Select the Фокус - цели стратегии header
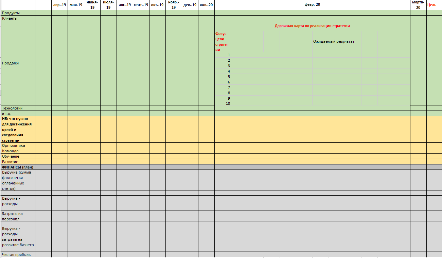The width and height of the screenshot is (442, 258). pos(223,42)
